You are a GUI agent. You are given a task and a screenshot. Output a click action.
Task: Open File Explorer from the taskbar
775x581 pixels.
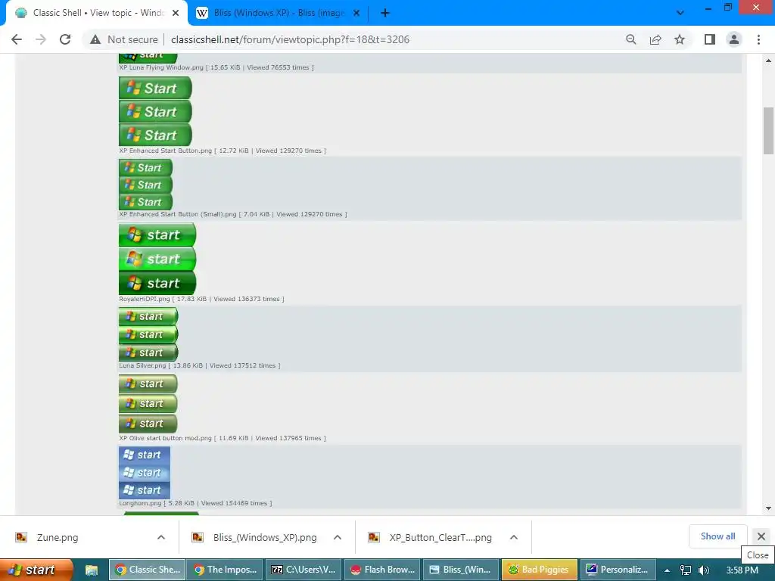[x=92, y=570]
